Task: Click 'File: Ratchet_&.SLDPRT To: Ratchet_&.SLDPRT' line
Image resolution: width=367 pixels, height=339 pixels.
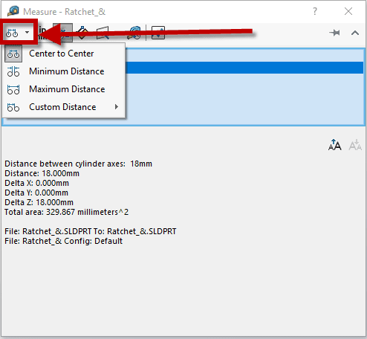Action: (91, 231)
